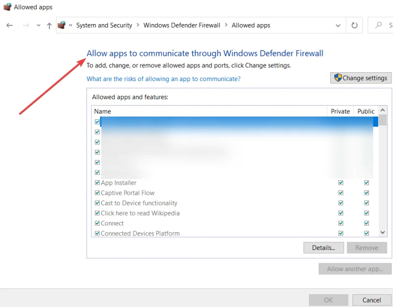
Task: Disable Public access for Captive Portal Flow
Action: coord(366,193)
